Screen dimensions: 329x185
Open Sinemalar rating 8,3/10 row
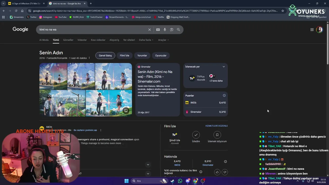coord(206,112)
